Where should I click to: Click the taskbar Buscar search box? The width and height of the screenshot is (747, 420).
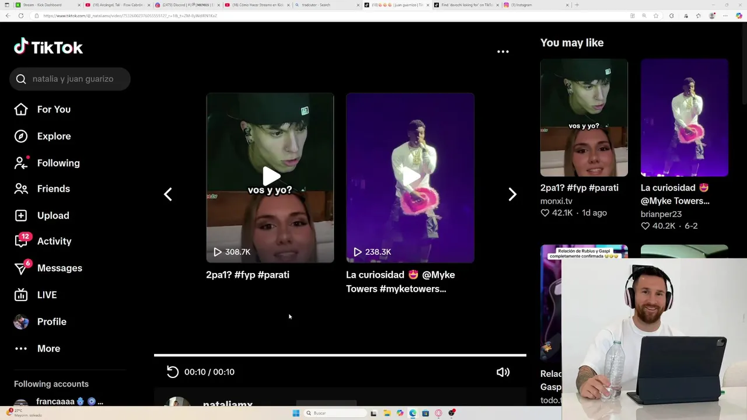336,413
